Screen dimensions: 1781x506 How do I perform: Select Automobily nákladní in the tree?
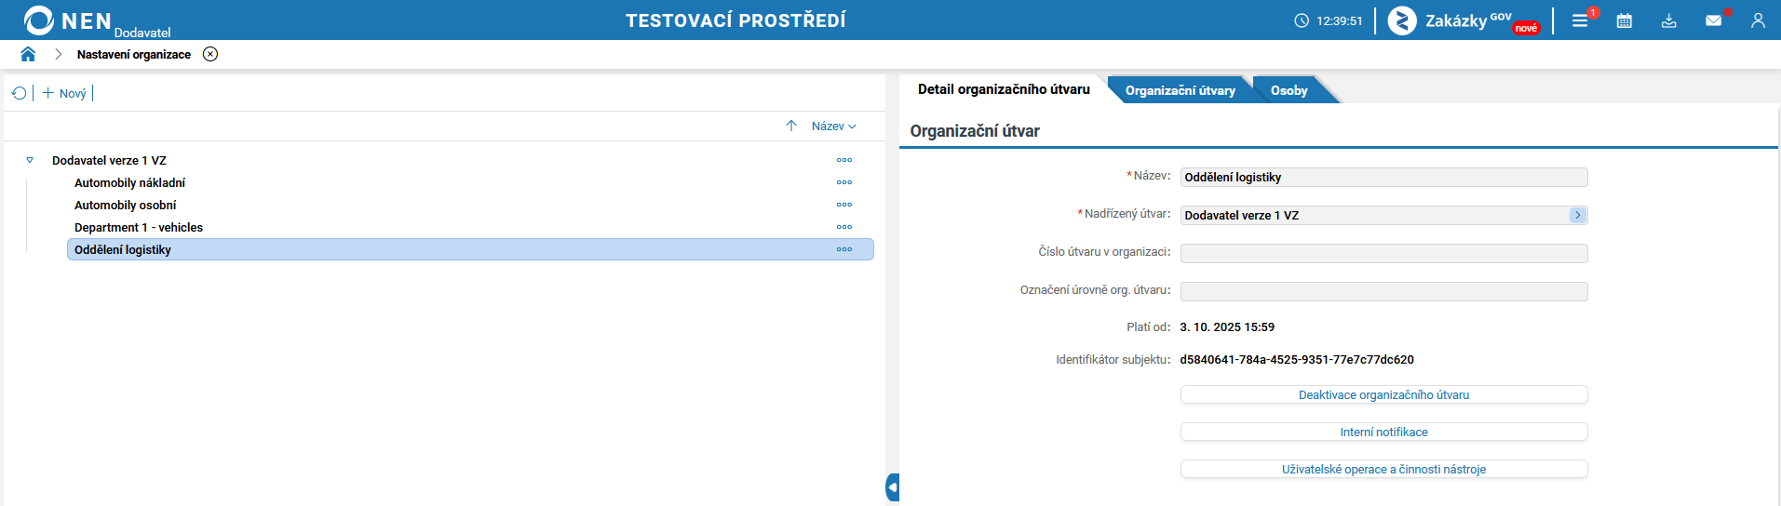[470, 182]
